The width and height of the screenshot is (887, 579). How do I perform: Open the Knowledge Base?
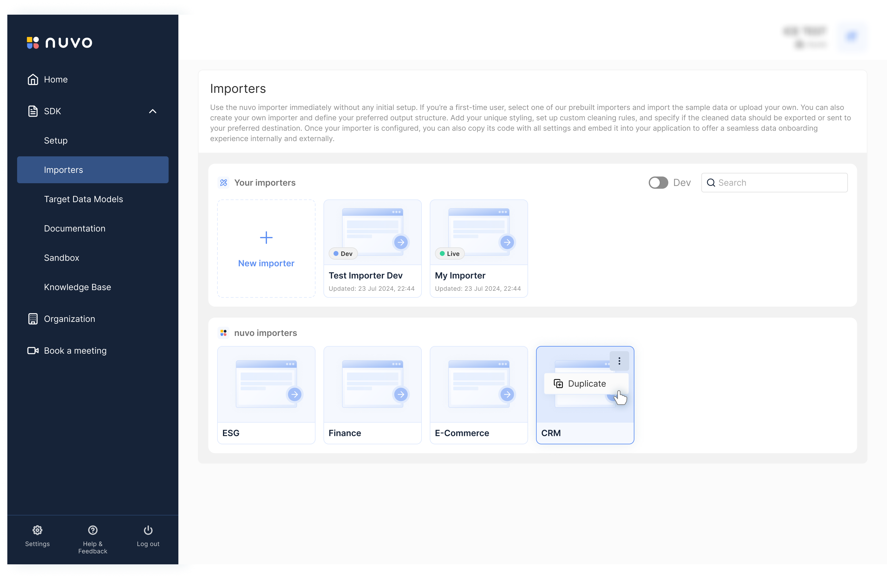(x=78, y=287)
